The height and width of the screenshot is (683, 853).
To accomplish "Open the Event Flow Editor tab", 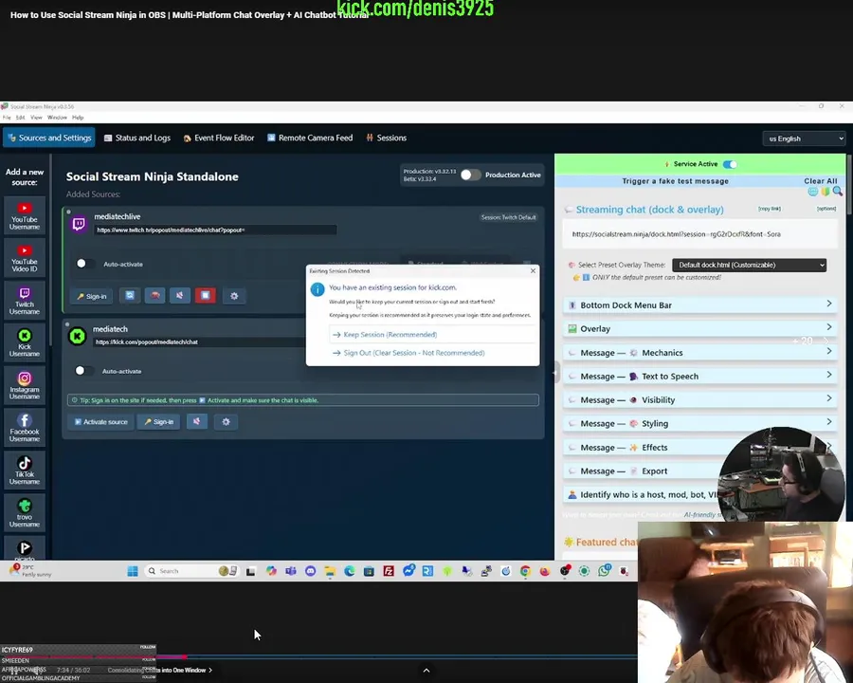I will [x=219, y=138].
